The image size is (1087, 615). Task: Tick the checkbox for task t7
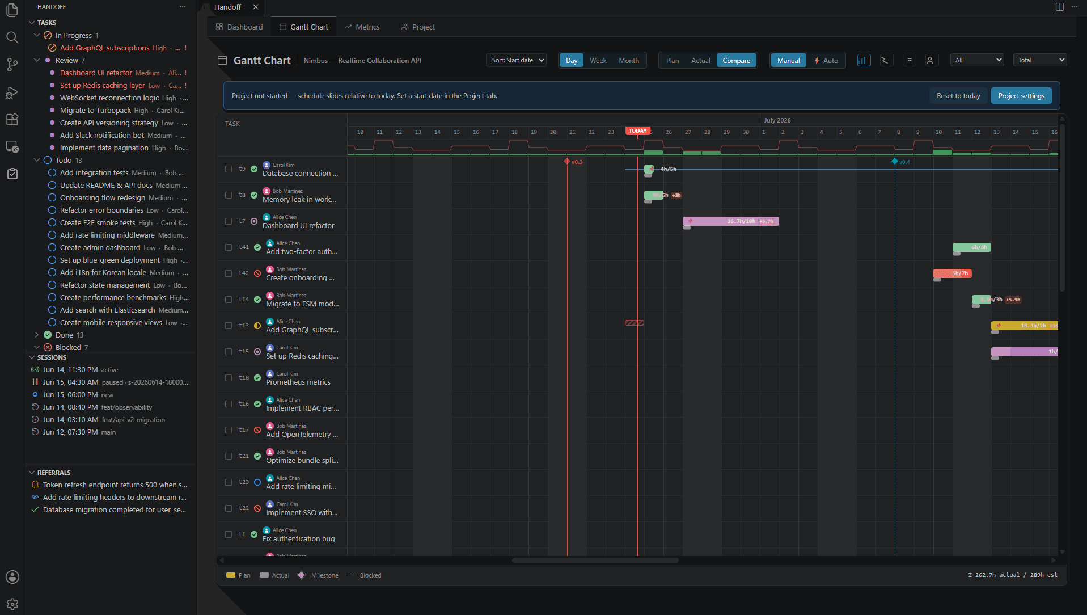pyautogui.click(x=229, y=221)
